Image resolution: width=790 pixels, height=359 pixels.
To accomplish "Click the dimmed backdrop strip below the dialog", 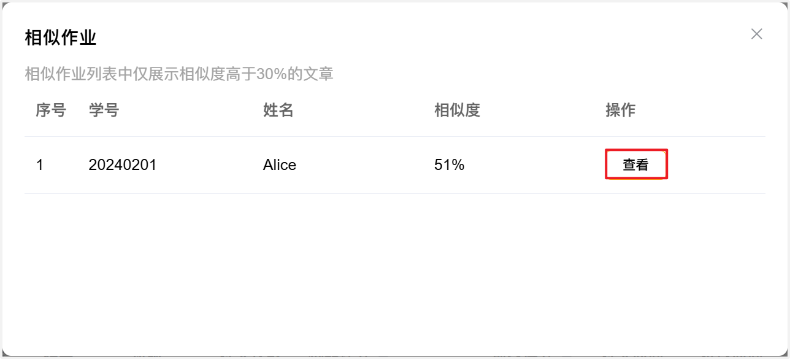I will 393,357.
